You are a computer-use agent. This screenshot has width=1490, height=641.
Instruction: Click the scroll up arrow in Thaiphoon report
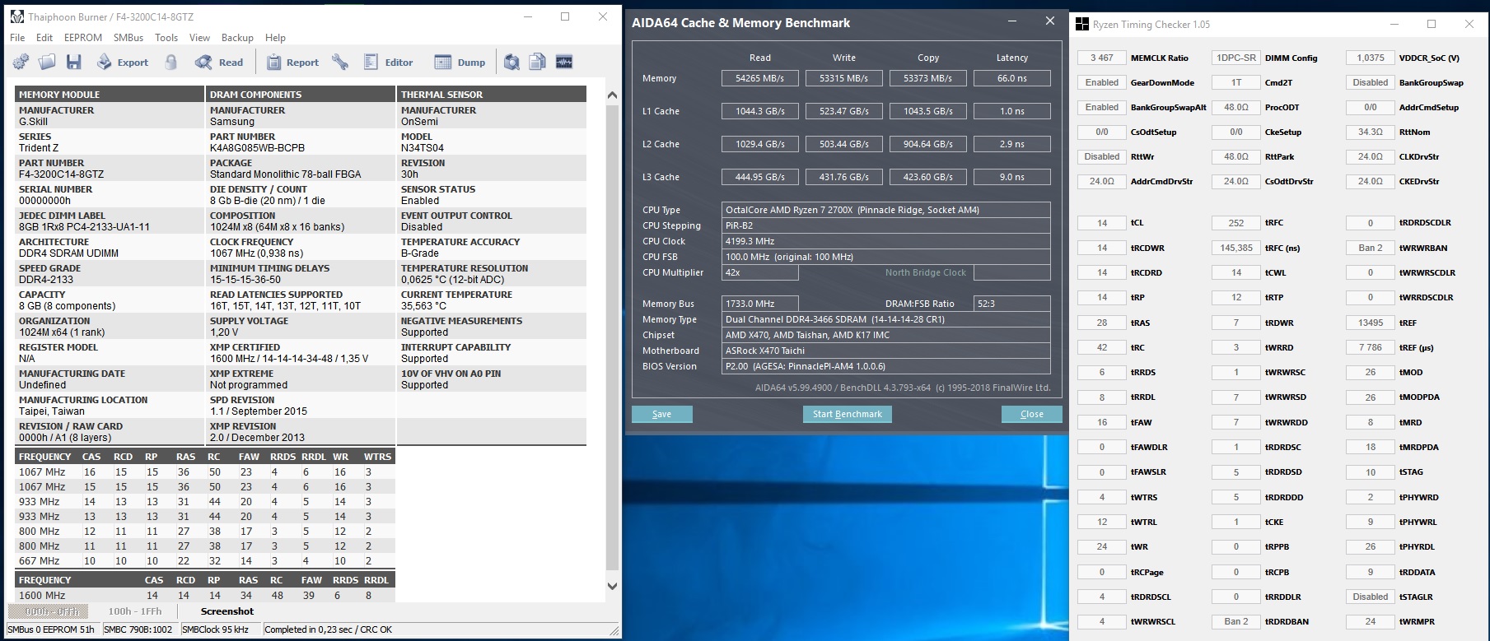click(612, 95)
